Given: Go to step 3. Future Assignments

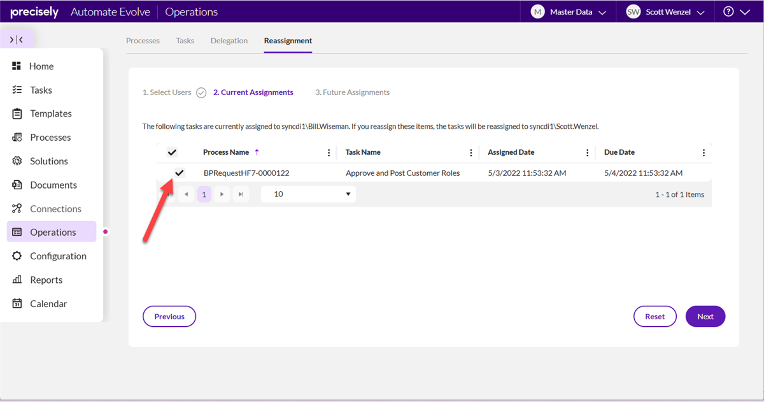Looking at the screenshot, I should coord(353,92).
